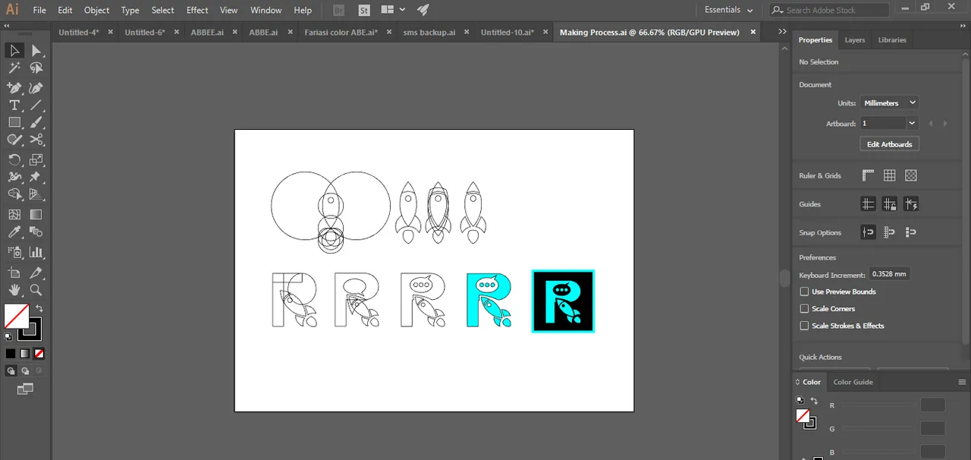Image resolution: width=971 pixels, height=460 pixels.
Task: Select the Rotate tool
Action: click(14, 159)
